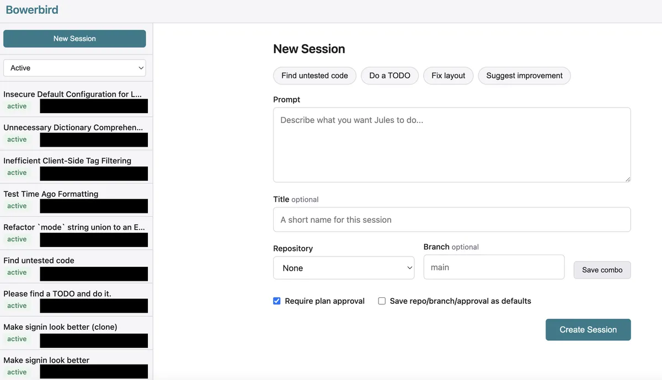
Task: Choose the Do a TODO preset chip
Action: (389, 76)
